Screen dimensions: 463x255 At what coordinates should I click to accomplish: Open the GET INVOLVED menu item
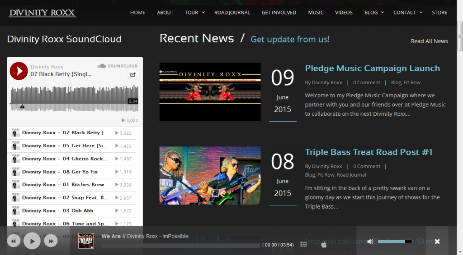(279, 12)
